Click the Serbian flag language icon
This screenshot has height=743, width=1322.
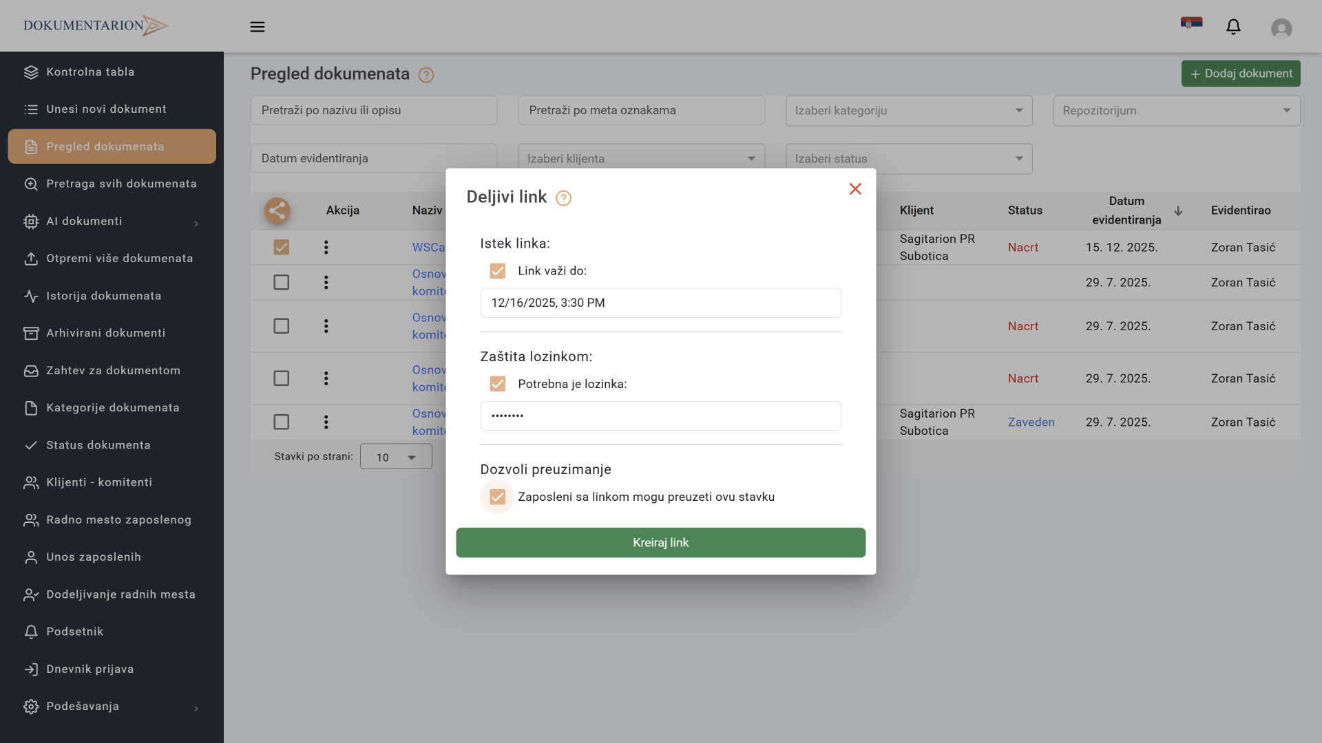1191,23
